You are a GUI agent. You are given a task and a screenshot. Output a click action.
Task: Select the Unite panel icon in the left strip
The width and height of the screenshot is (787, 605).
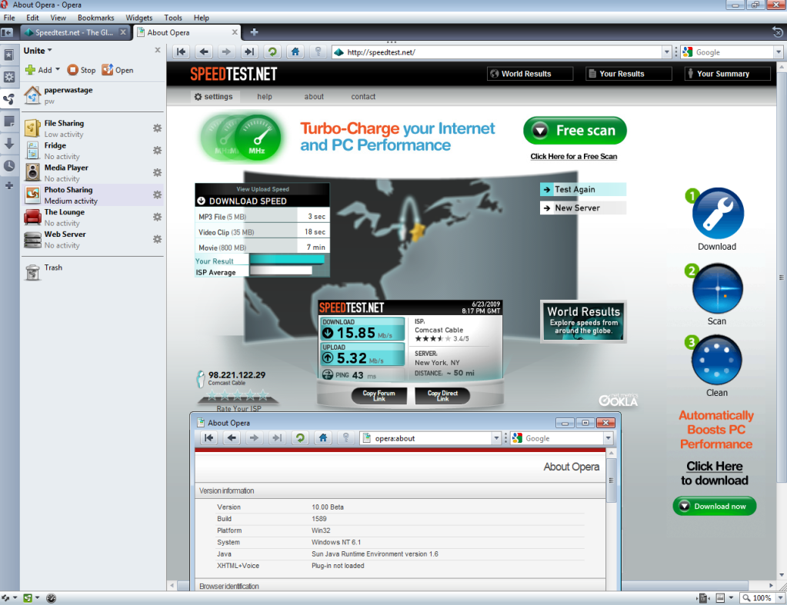point(9,99)
